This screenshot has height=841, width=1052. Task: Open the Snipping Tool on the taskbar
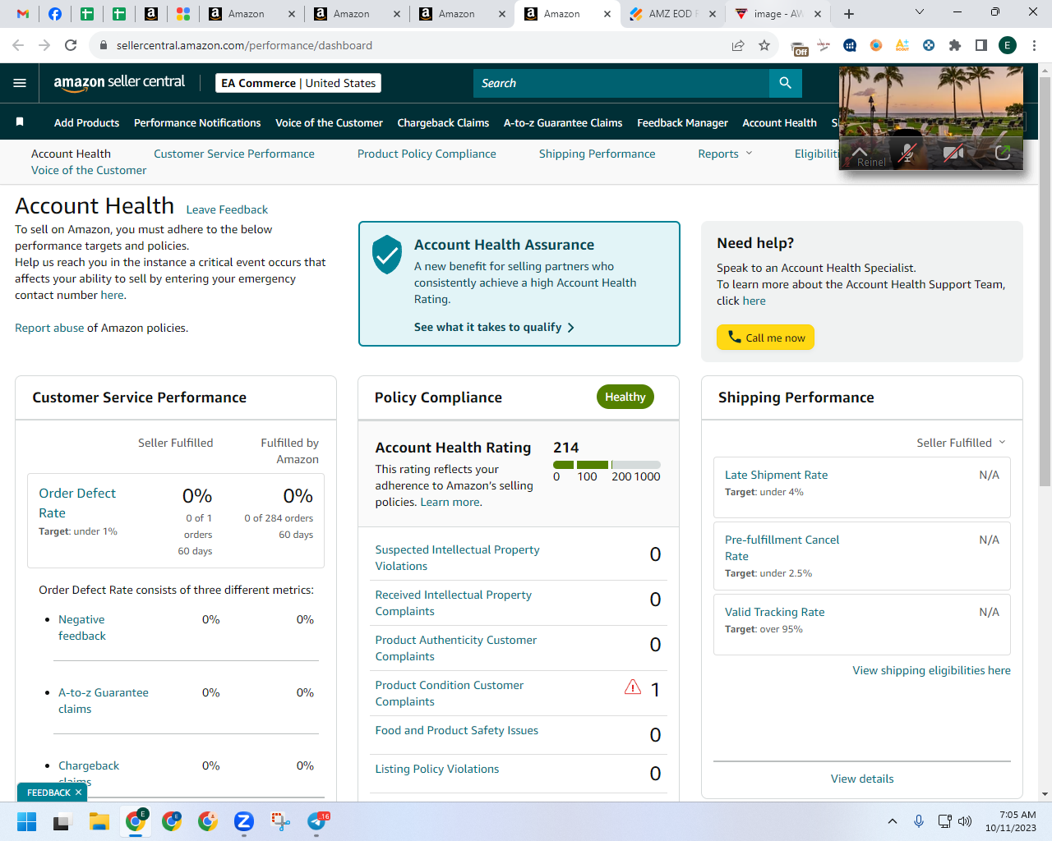click(x=280, y=821)
